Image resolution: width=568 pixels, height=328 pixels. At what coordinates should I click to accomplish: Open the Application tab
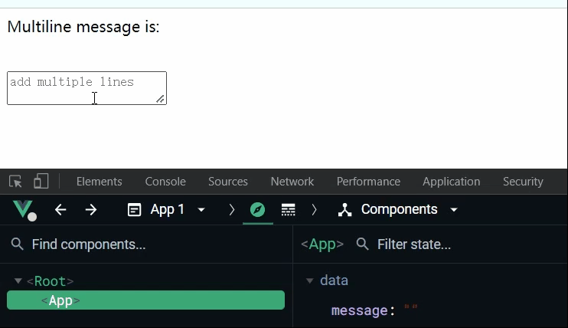coord(451,182)
